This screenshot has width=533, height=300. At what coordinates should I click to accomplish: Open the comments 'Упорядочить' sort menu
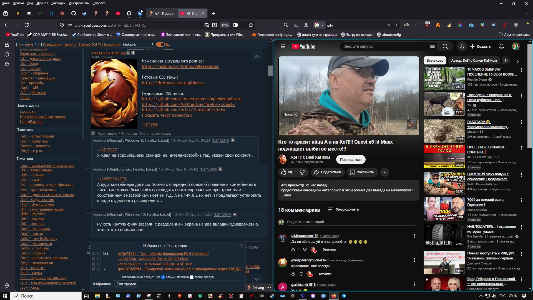point(343,209)
